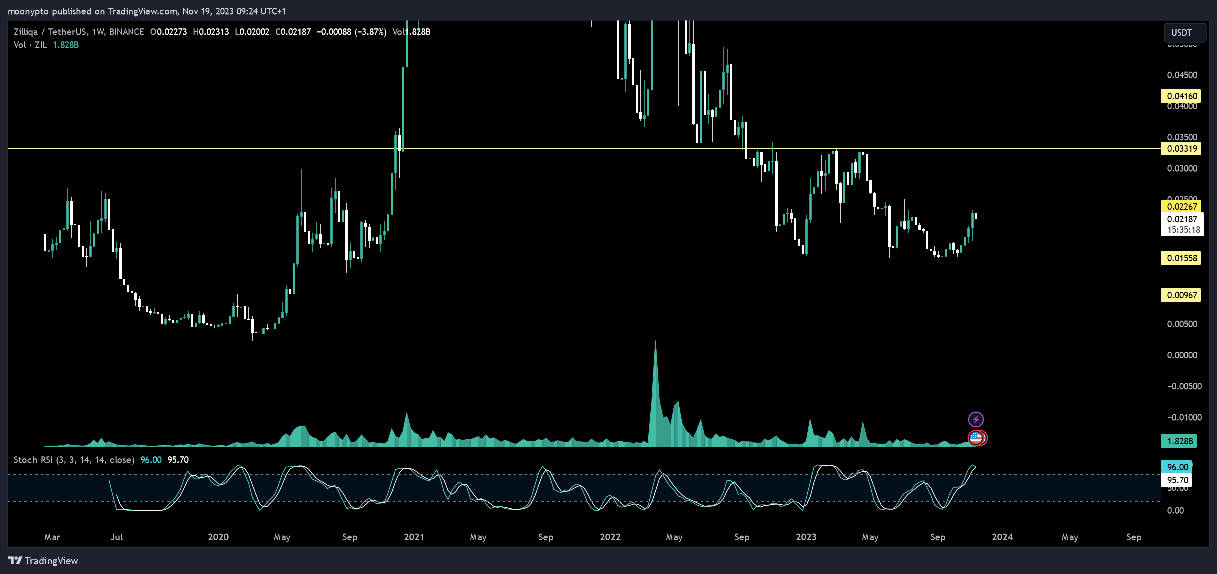The image size is (1217, 574).
Task: Click the Jul label on the time axis
Action: pos(117,537)
